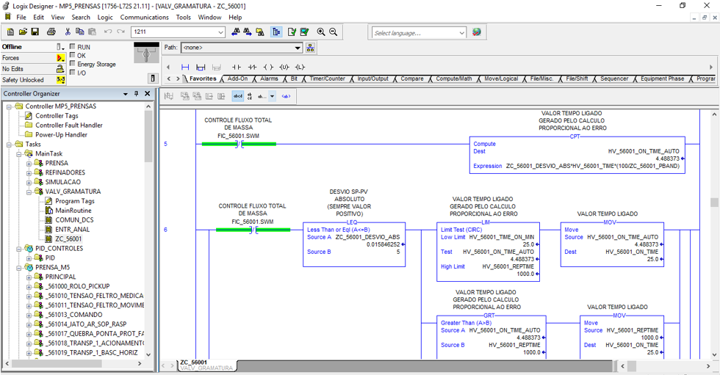Open the Offline controller status dropdown

coord(60,47)
